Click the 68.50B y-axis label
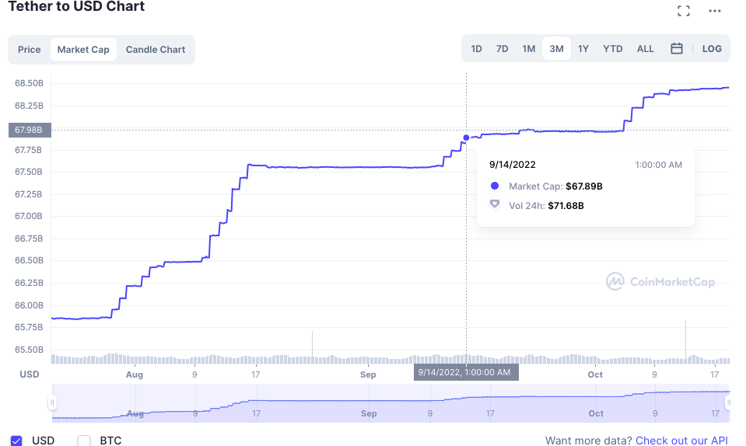Screen dimensions: 746x446 tap(29, 83)
